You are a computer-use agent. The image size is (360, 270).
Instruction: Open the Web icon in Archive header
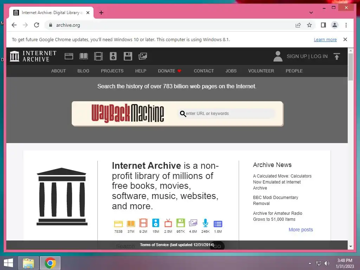[x=69, y=56]
